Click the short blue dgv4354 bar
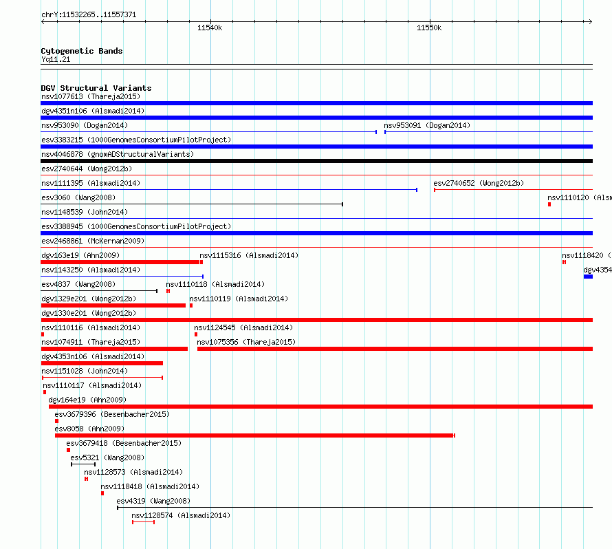612x549 pixels. [588, 277]
